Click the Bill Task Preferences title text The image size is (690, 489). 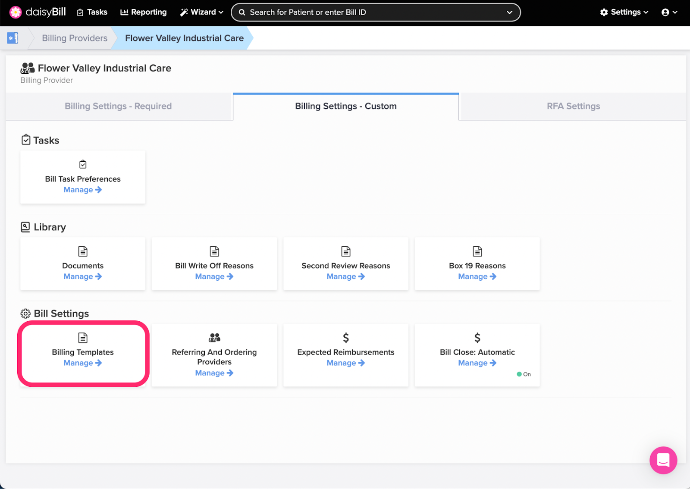[x=83, y=179]
